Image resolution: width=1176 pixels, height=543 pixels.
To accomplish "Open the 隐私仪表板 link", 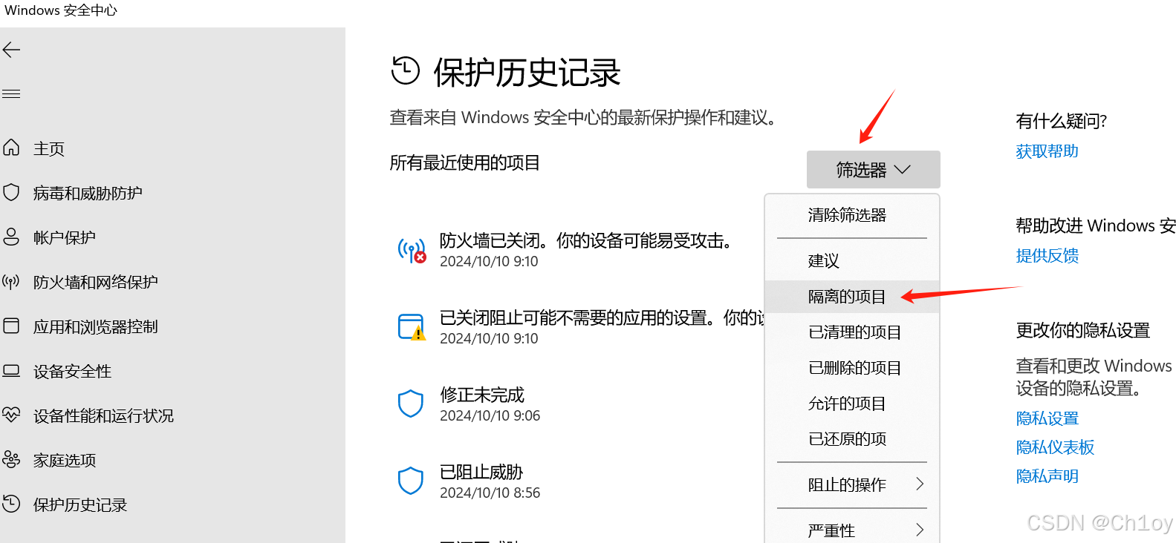I will 1055,447.
